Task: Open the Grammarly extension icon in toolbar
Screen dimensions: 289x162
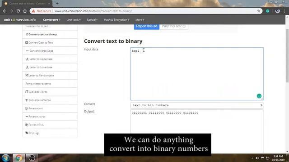Action: [x=268, y=11]
